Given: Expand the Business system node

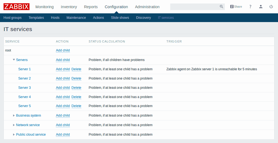Looking at the screenshot, I should [14, 115].
